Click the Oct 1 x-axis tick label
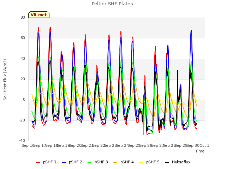 tap(204, 145)
